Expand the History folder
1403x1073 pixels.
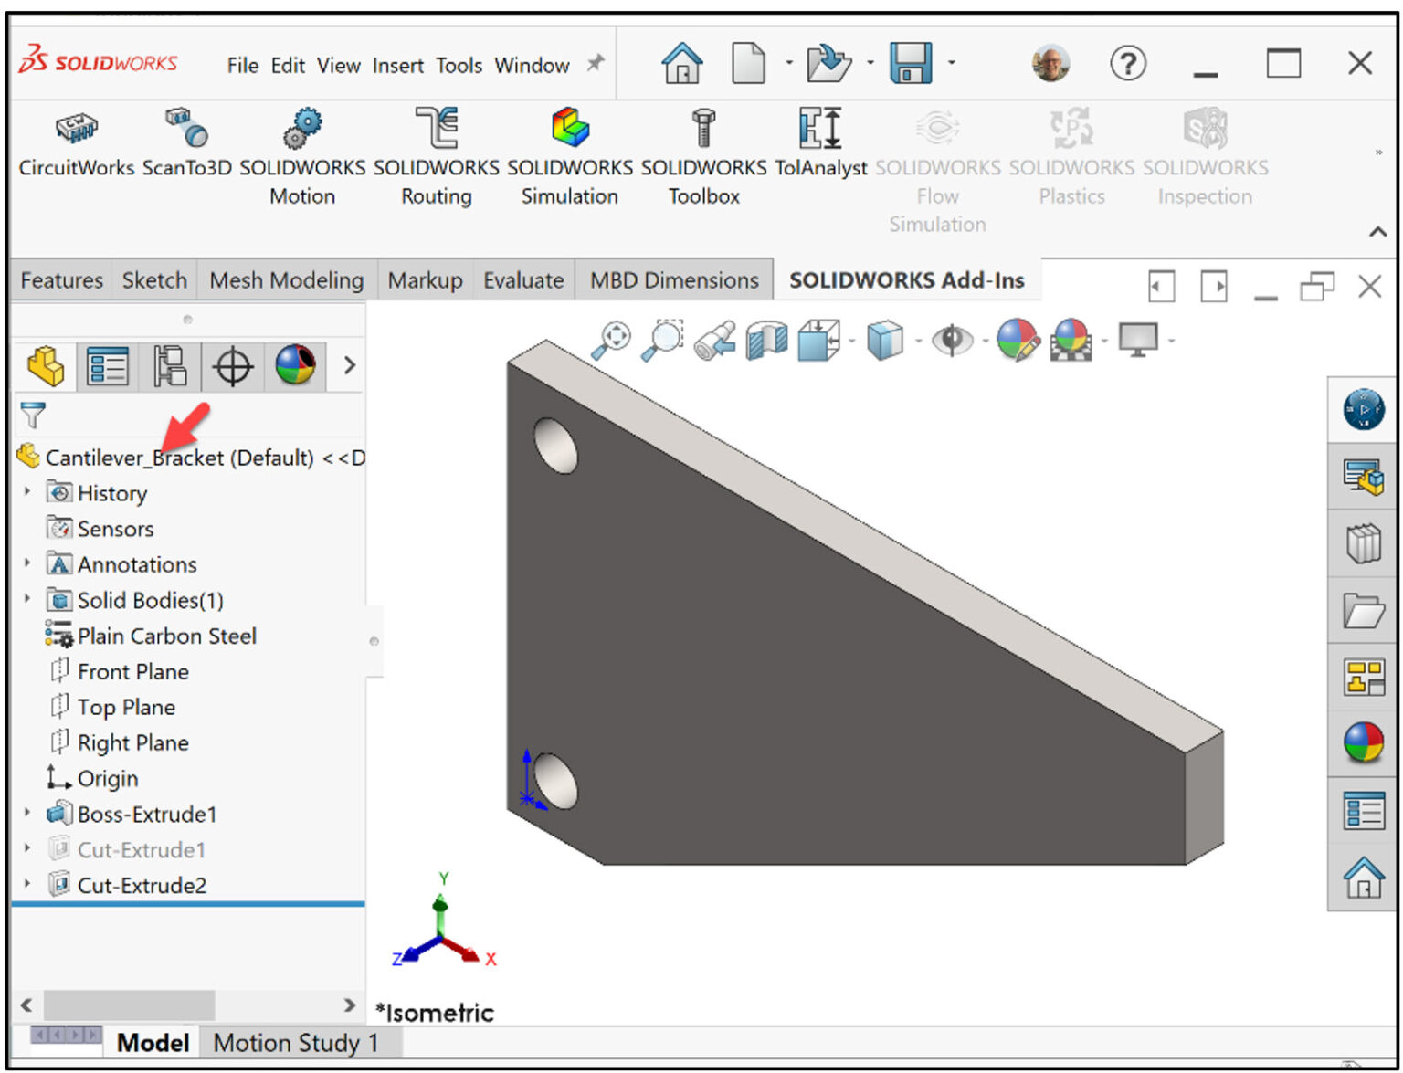click(26, 492)
